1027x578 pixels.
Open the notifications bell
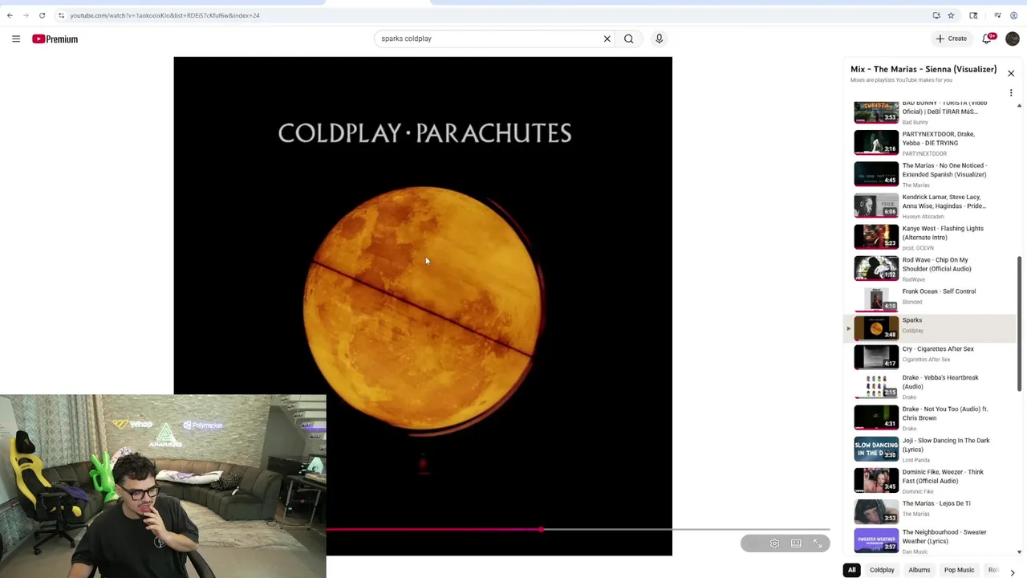tap(987, 39)
